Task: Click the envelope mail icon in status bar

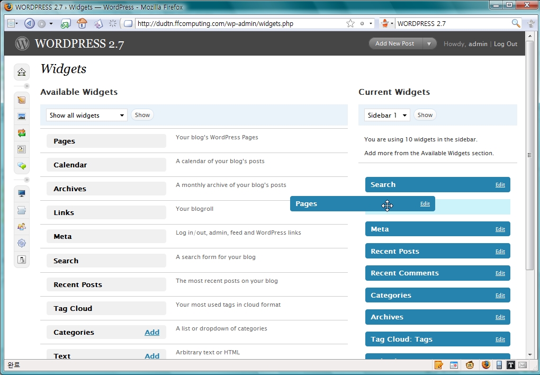Action: click(523, 364)
